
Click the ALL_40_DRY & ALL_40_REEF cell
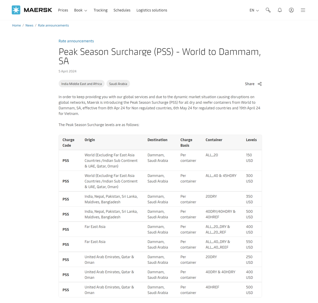pos(218,245)
